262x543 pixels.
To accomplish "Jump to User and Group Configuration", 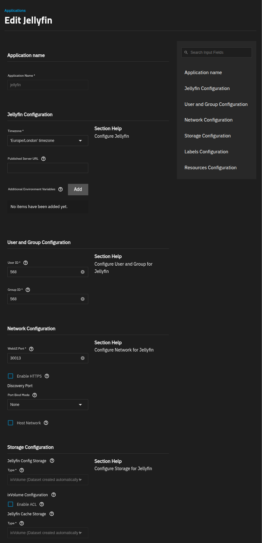I will [216, 104].
